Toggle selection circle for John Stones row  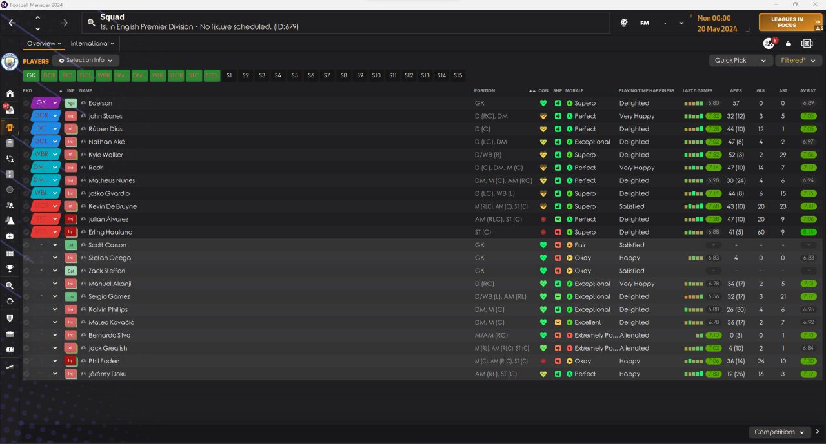coord(26,116)
